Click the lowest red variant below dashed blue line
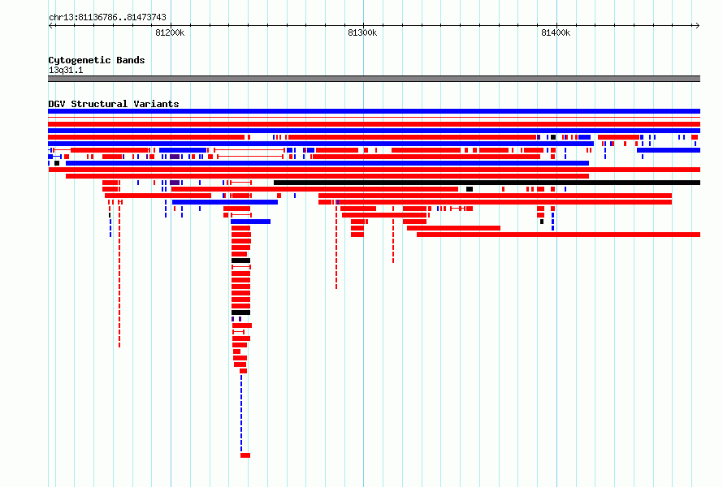 245,455
